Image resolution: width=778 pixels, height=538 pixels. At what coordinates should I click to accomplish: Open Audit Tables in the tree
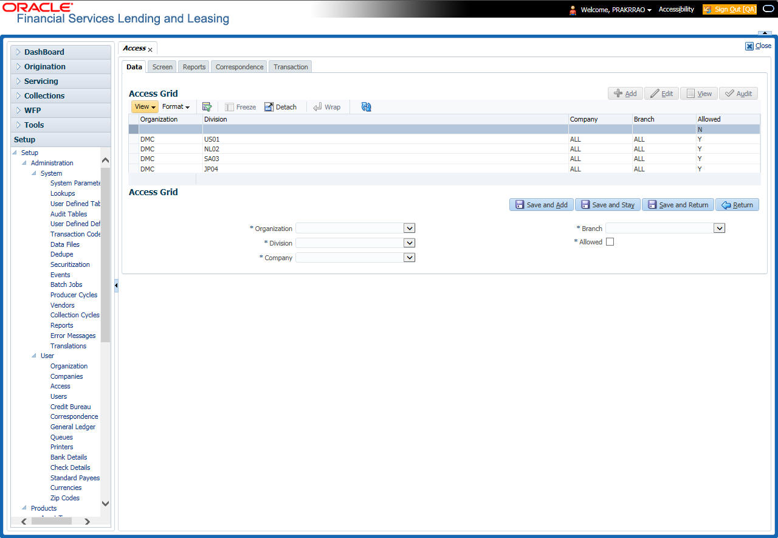click(69, 214)
